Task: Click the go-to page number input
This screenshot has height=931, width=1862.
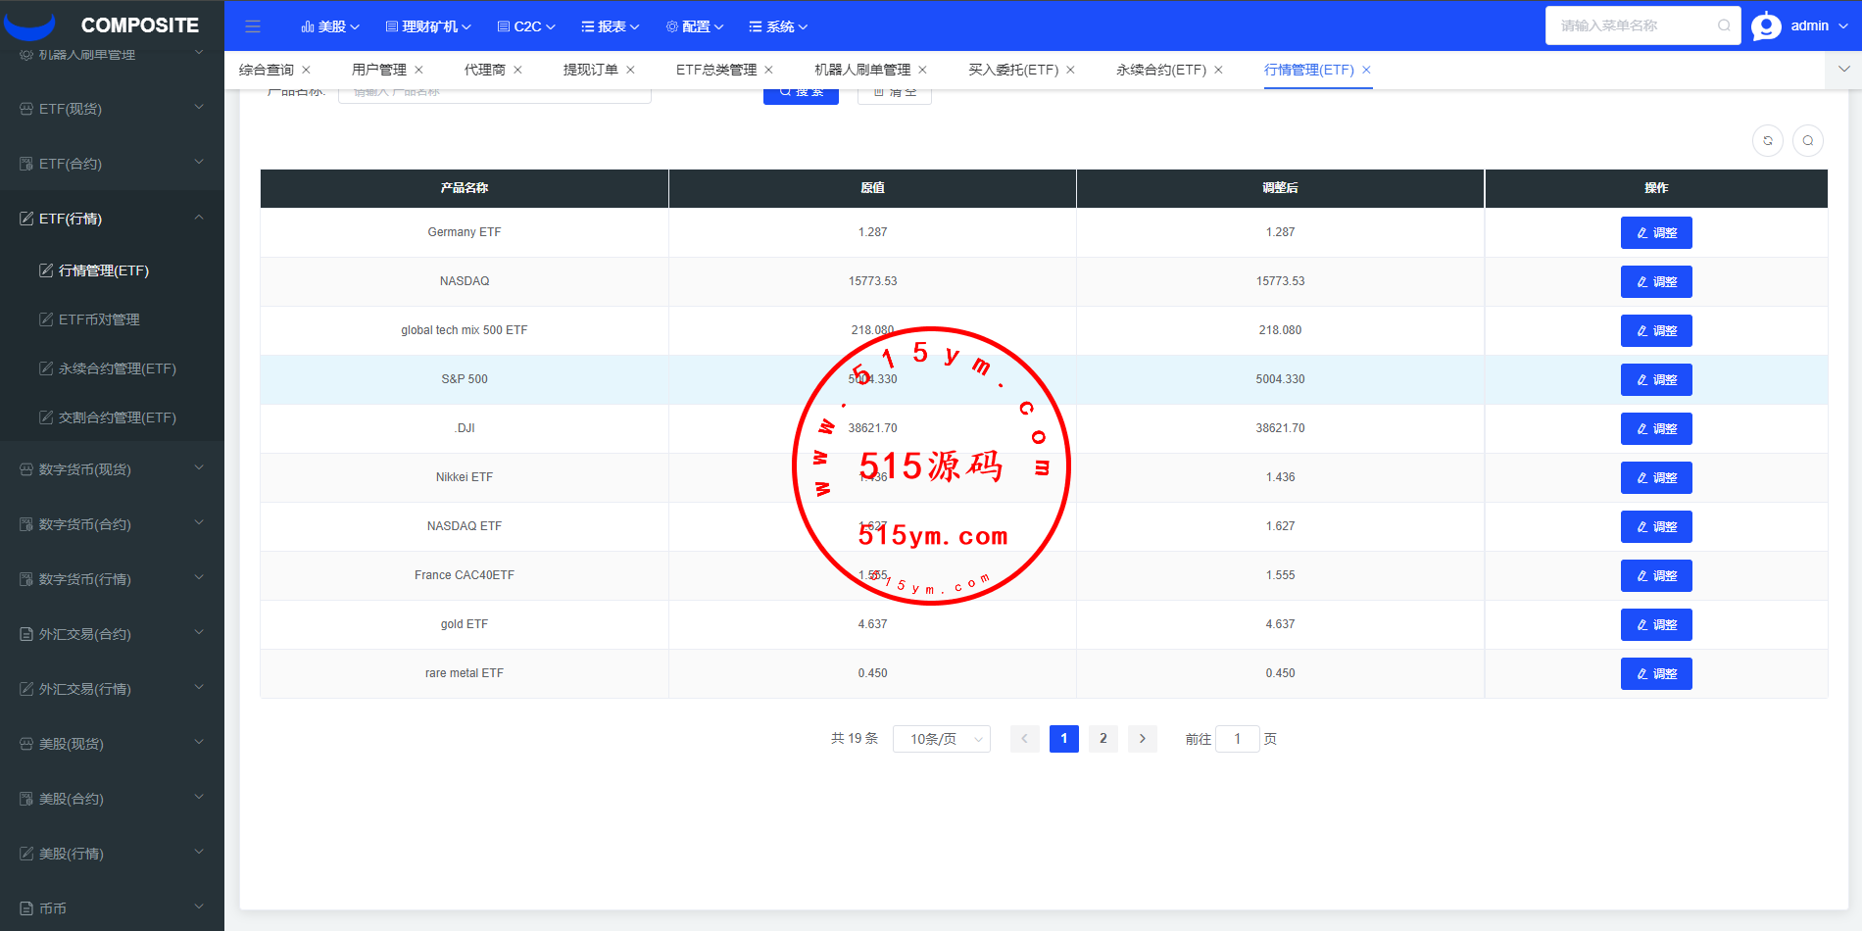Action: pyautogui.click(x=1237, y=739)
